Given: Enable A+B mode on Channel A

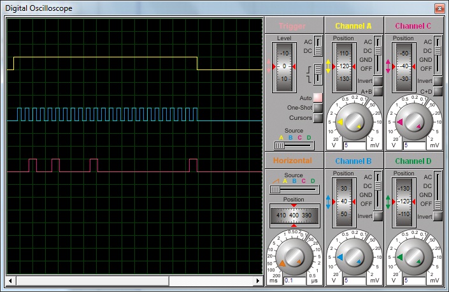Looking at the screenshot, I should pos(378,91).
